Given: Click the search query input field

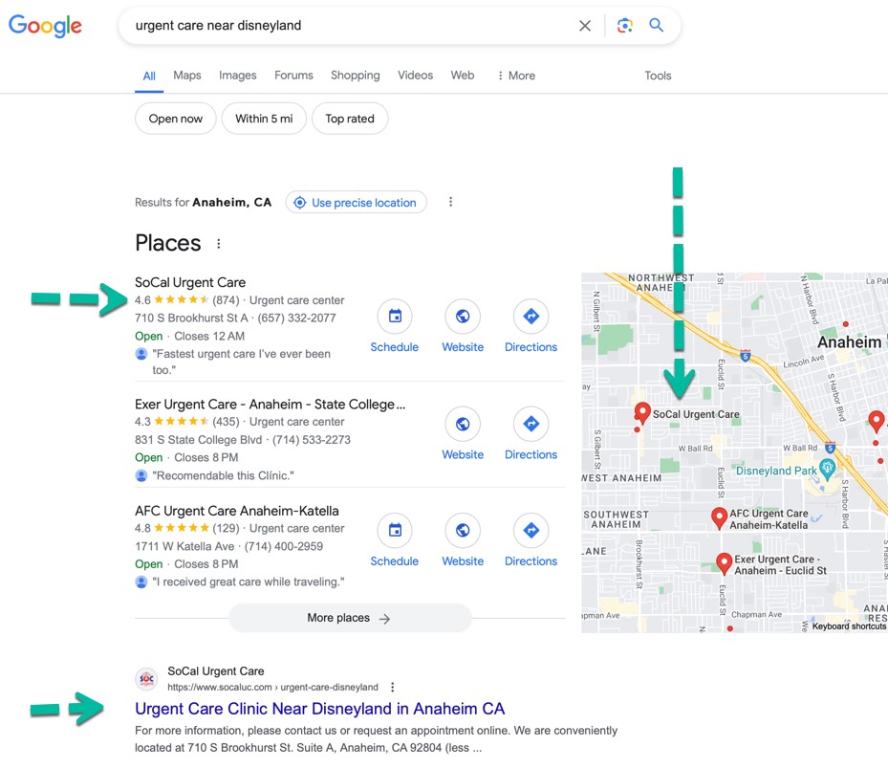Looking at the screenshot, I should point(351,26).
